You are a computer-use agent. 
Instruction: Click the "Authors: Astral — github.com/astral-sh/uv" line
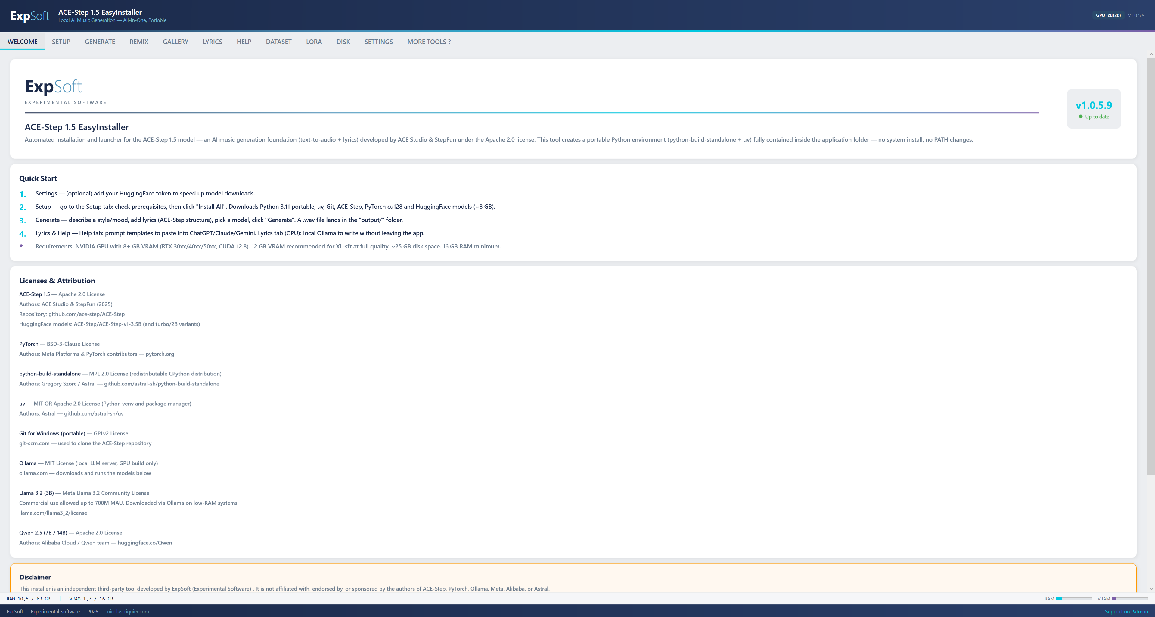pyautogui.click(x=71, y=413)
